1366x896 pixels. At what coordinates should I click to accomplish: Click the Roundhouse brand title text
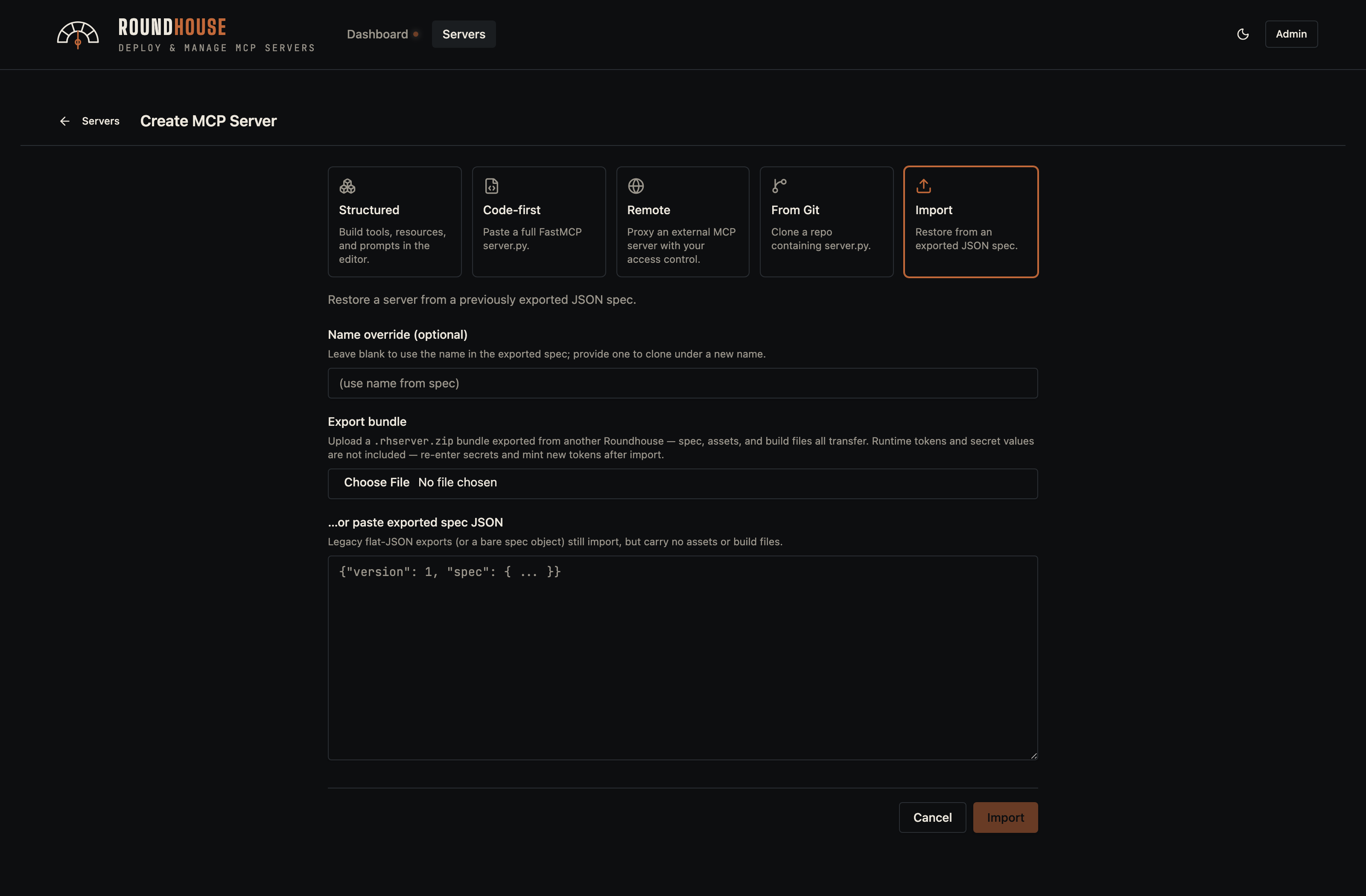tap(172, 27)
